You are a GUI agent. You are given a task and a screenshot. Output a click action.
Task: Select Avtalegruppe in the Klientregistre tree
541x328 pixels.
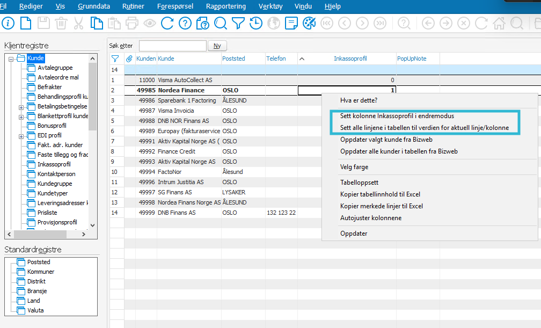(55, 68)
